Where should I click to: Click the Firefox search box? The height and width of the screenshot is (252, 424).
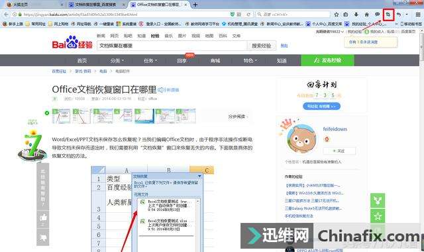(293, 15)
